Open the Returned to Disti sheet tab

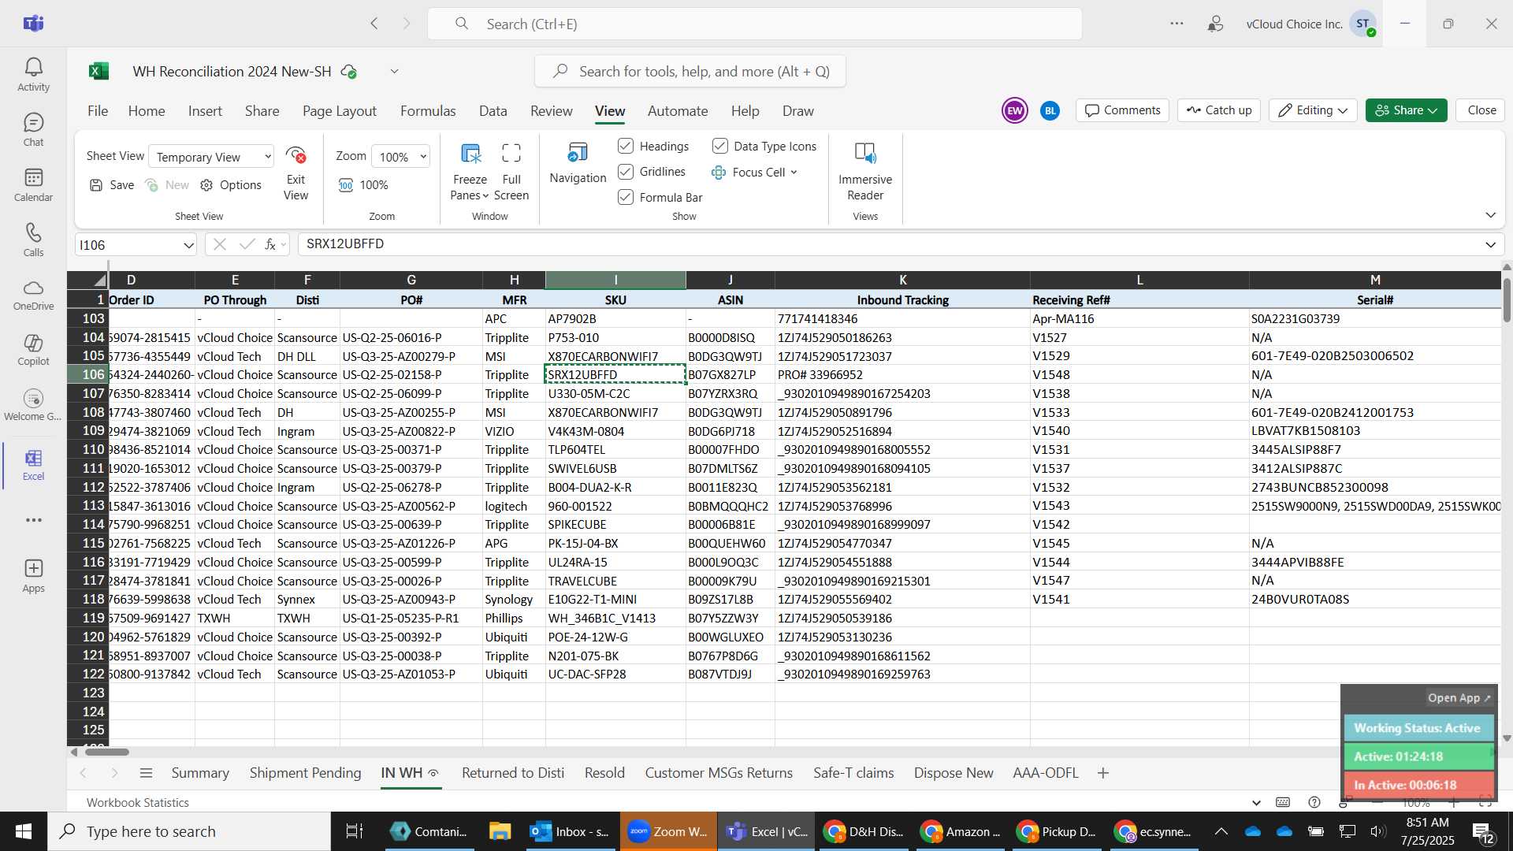pyautogui.click(x=513, y=773)
